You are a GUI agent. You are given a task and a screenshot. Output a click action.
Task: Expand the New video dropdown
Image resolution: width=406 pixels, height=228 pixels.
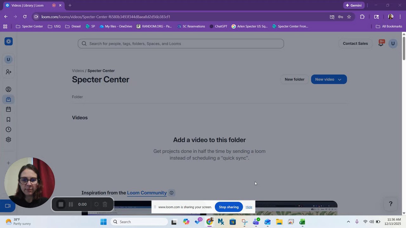[340, 79]
